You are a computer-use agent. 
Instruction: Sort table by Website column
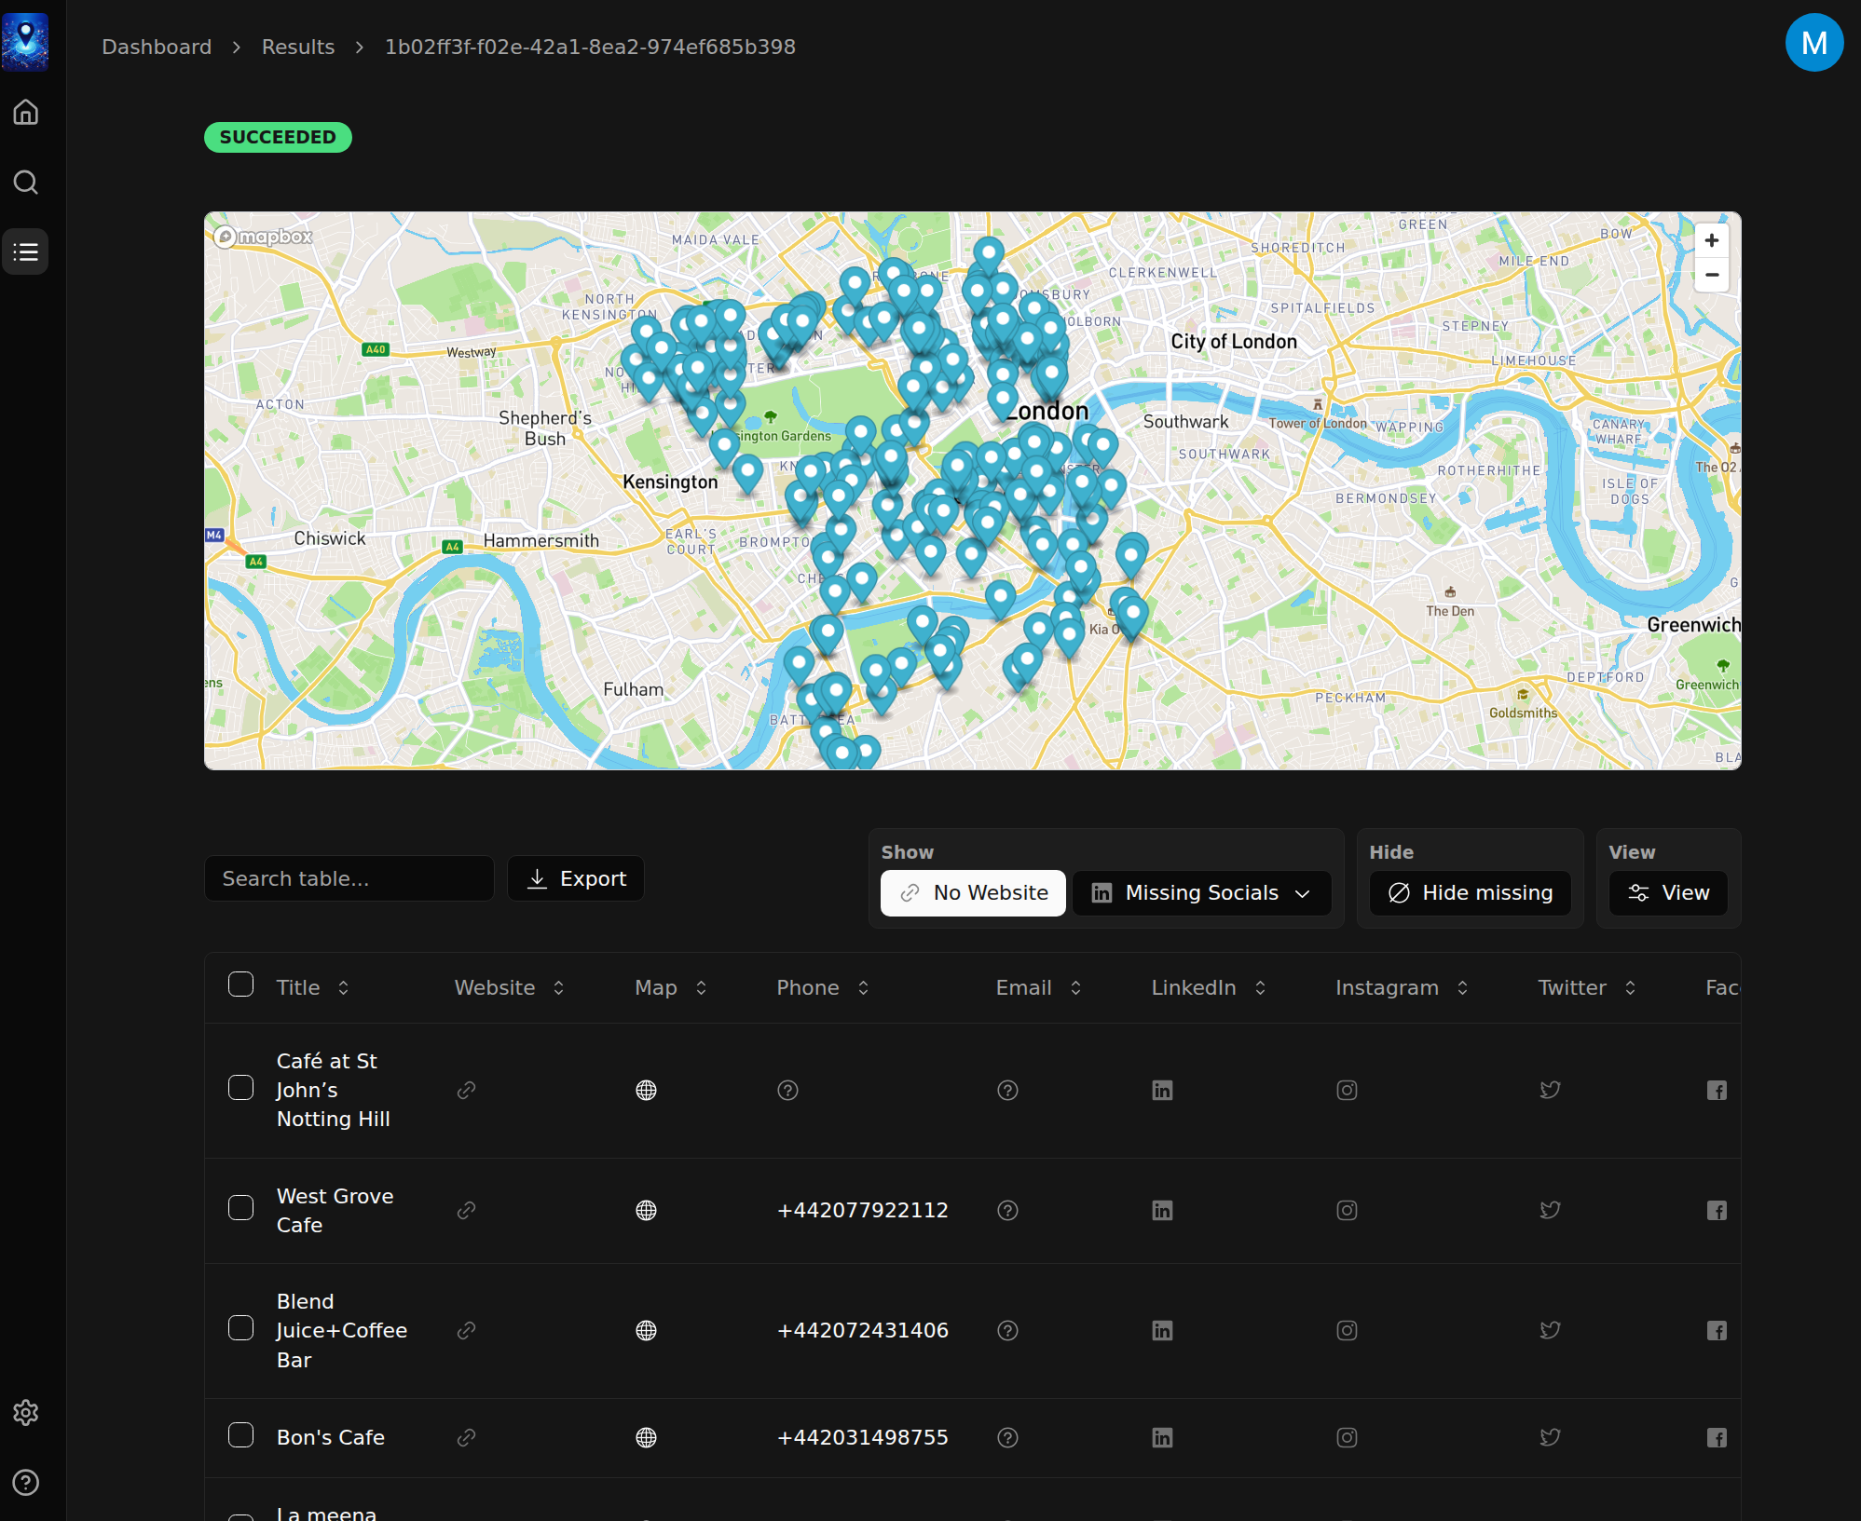[510, 987]
